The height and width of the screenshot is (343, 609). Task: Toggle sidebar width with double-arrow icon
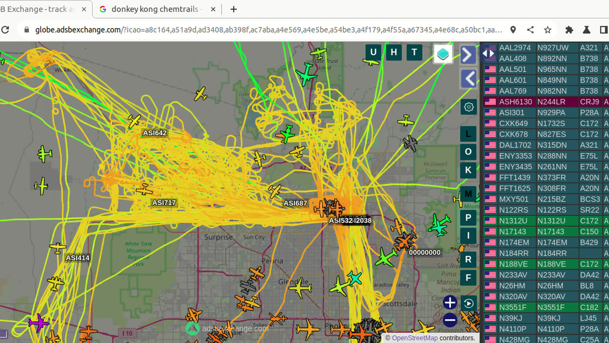pyautogui.click(x=488, y=53)
